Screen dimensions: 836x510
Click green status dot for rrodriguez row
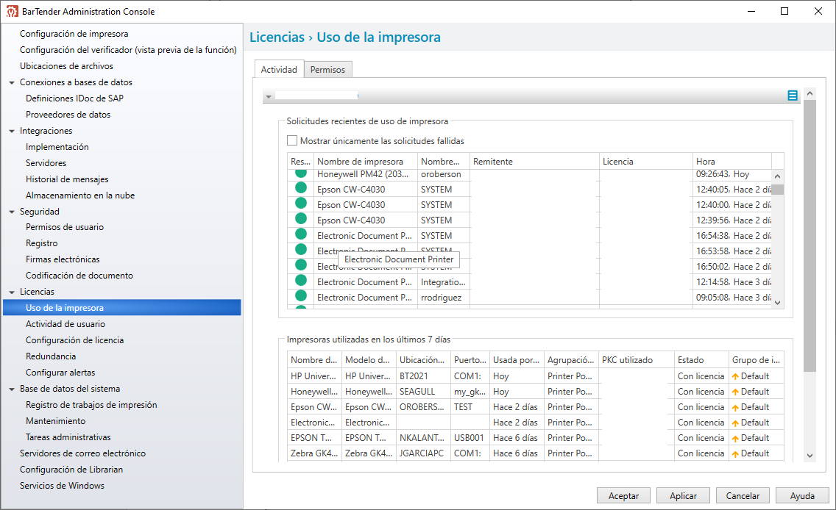click(301, 295)
